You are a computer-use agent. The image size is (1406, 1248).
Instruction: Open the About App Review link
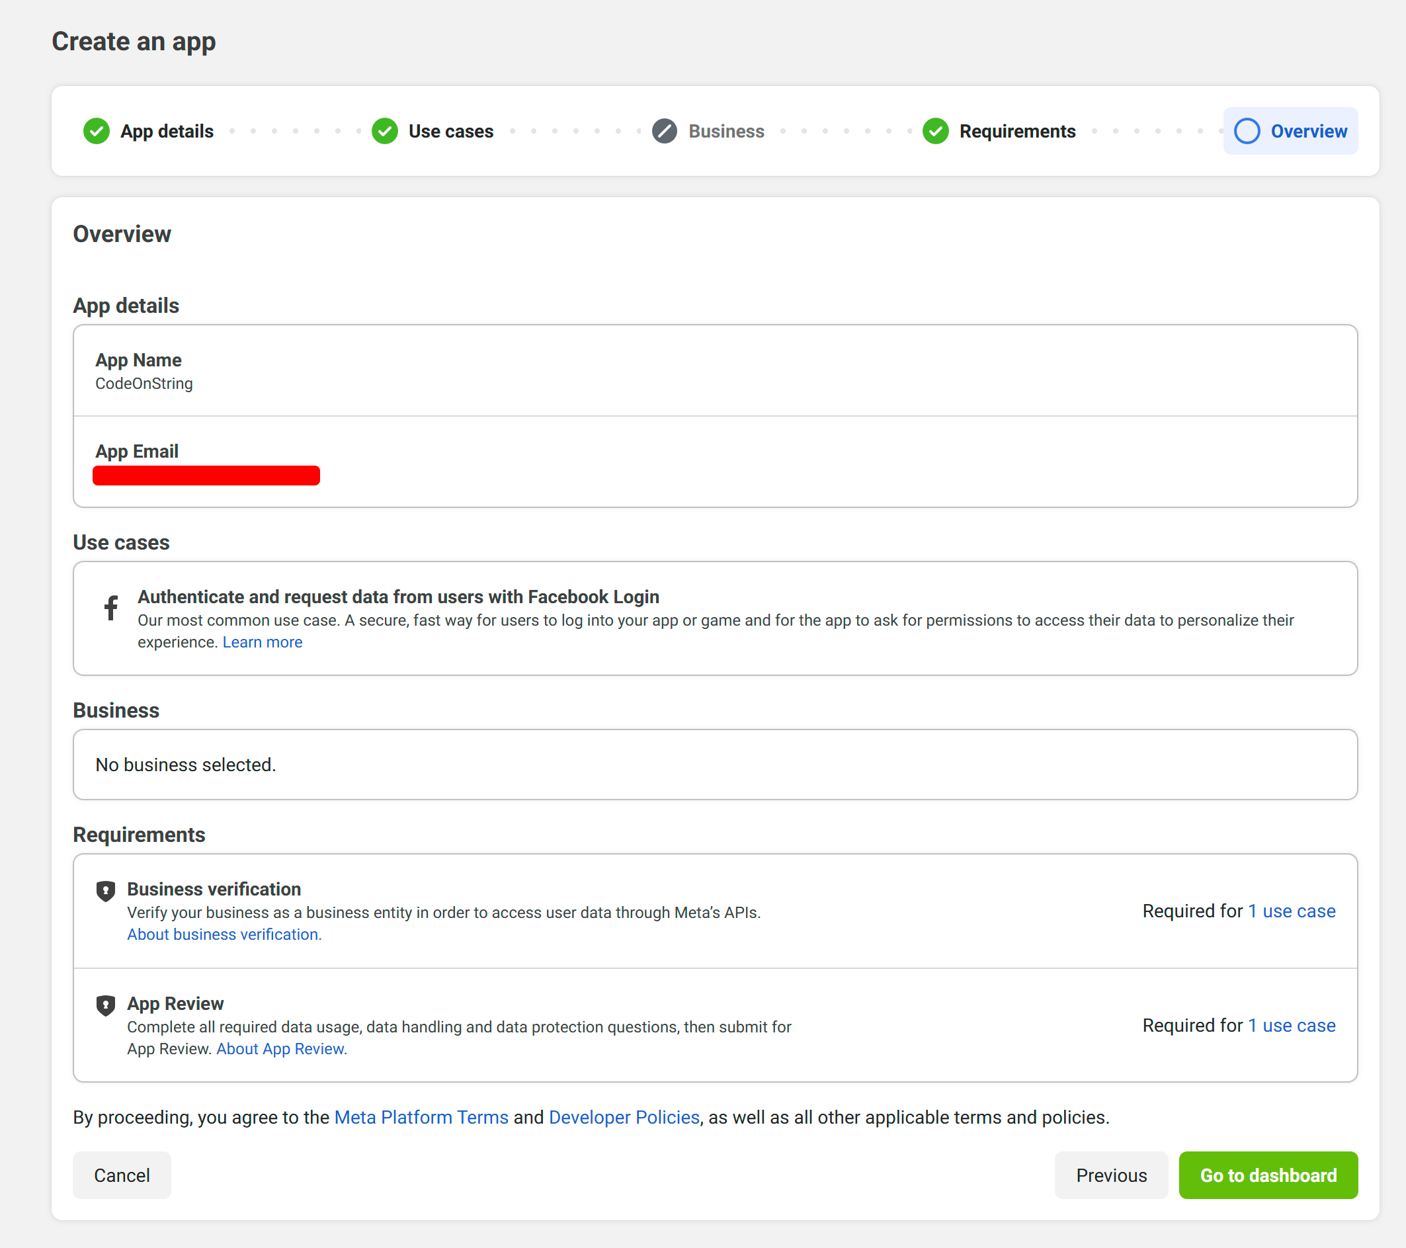(x=281, y=1048)
